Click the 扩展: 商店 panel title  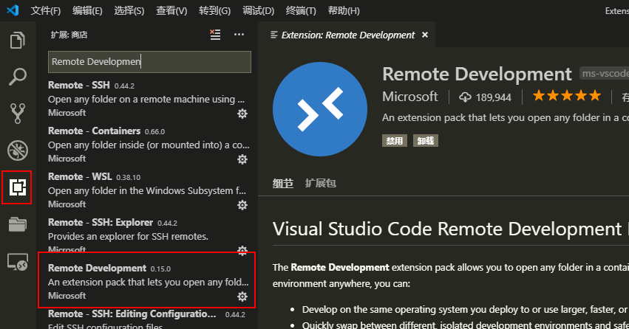69,35
